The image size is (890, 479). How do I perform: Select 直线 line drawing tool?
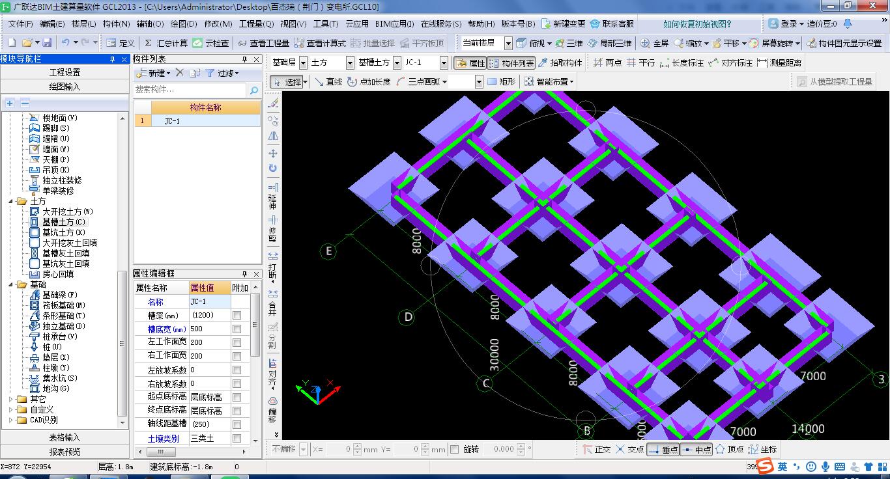coord(328,82)
